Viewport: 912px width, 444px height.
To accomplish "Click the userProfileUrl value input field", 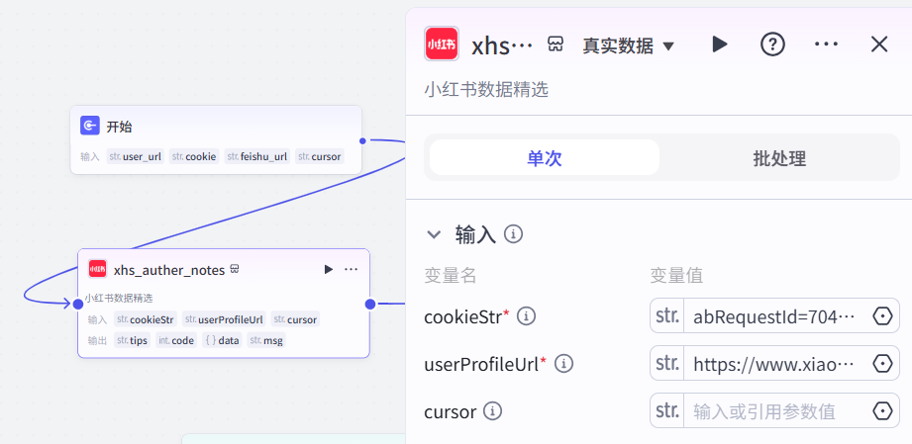I will pos(774,363).
